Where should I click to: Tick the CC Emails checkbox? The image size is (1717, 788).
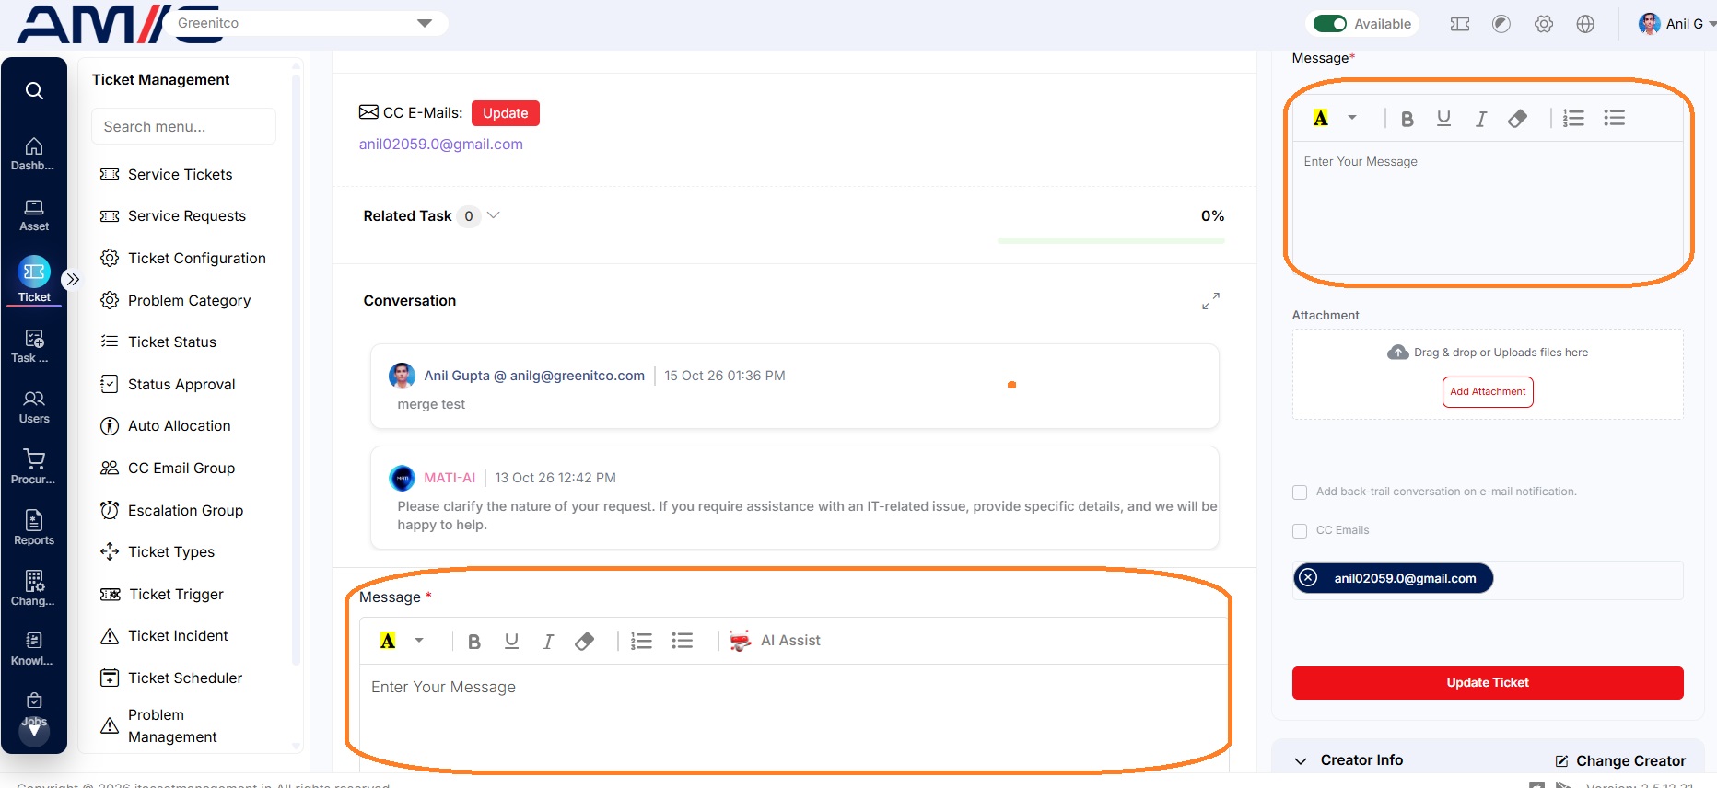tap(1300, 531)
